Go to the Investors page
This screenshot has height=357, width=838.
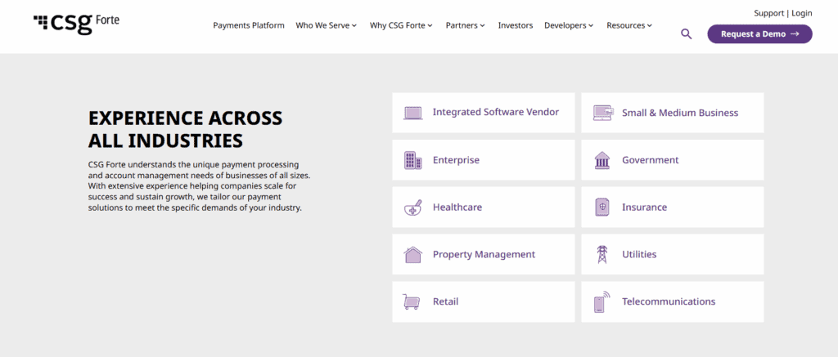tap(516, 25)
